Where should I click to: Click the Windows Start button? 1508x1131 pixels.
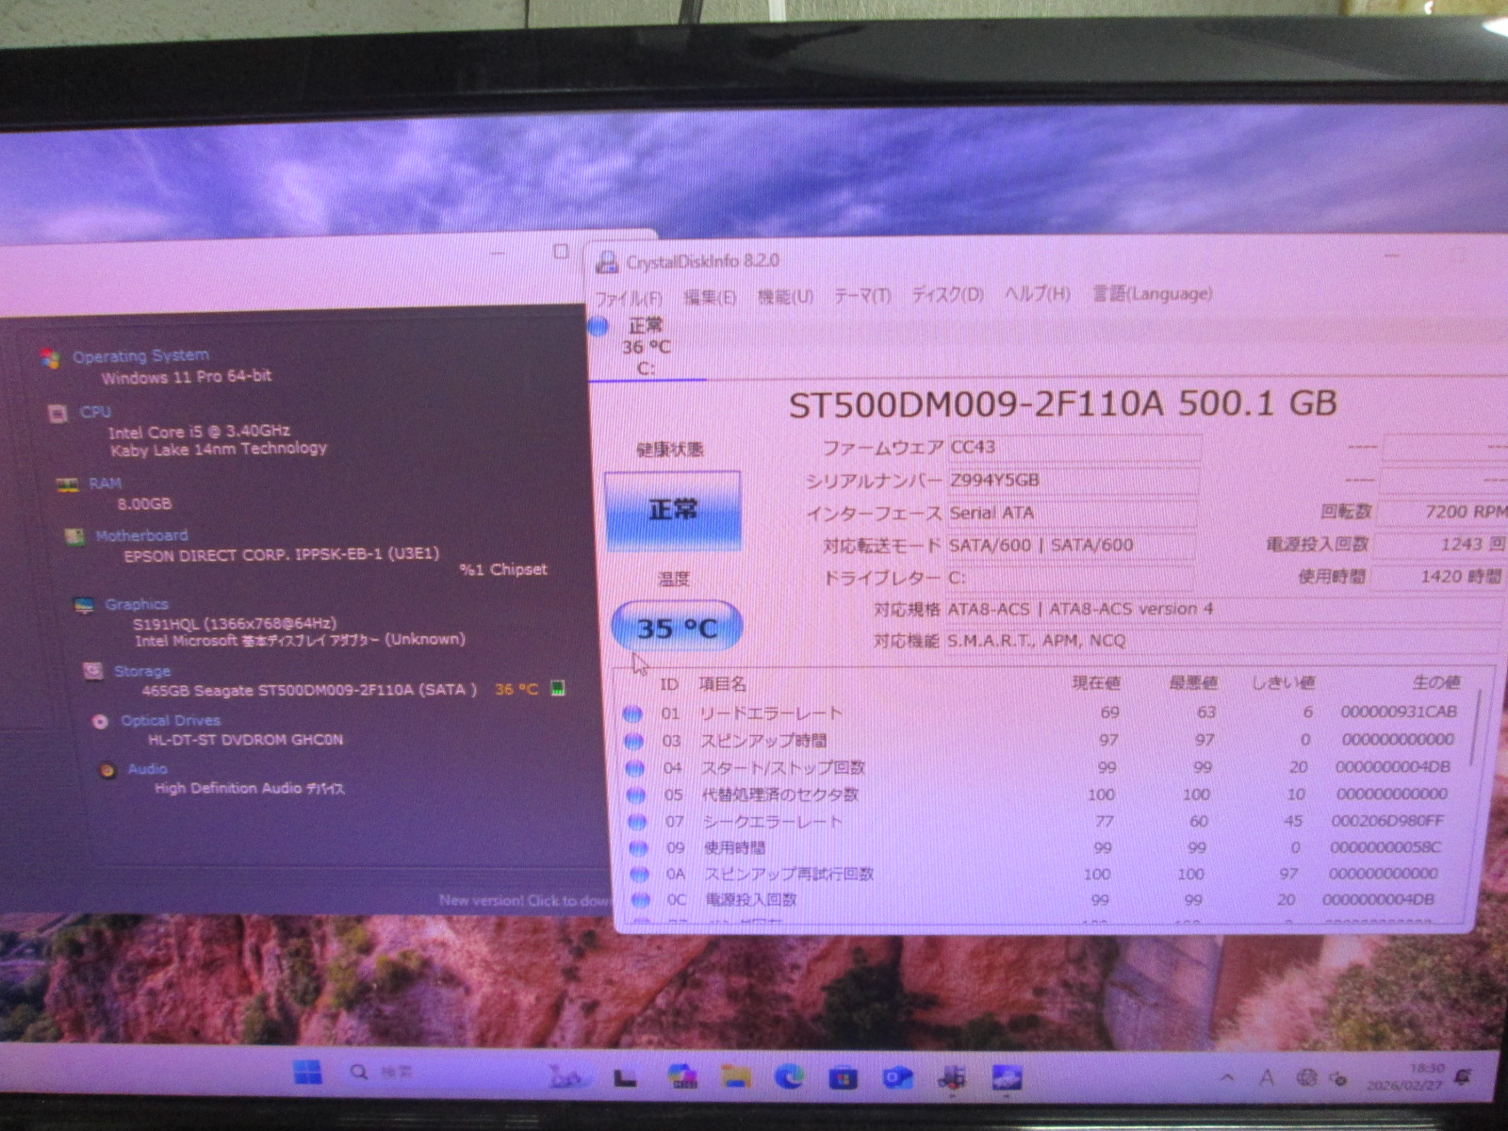(x=307, y=1073)
